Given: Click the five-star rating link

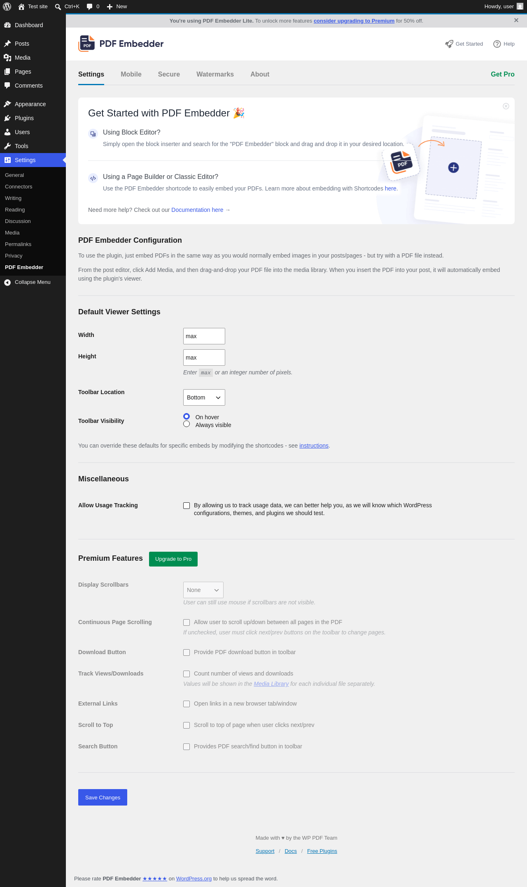Looking at the screenshot, I should pyautogui.click(x=155, y=879).
